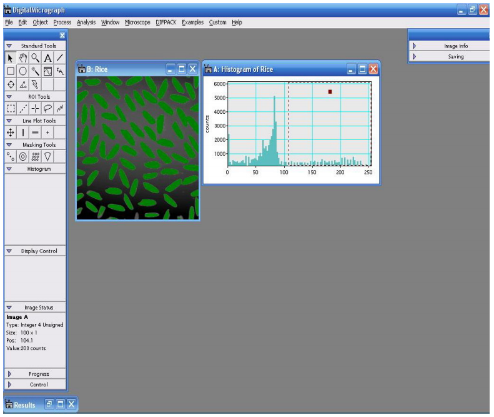Collapse the Standard Tools section
The width and height of the screenshot is (494, 417).
(x=9, y=46)
